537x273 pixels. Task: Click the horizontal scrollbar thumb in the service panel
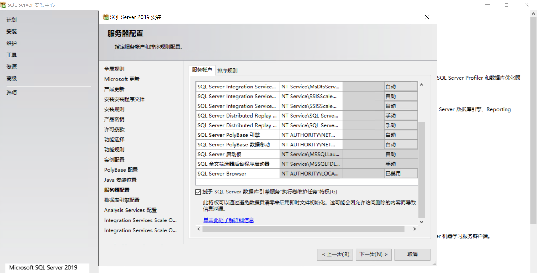303,229
